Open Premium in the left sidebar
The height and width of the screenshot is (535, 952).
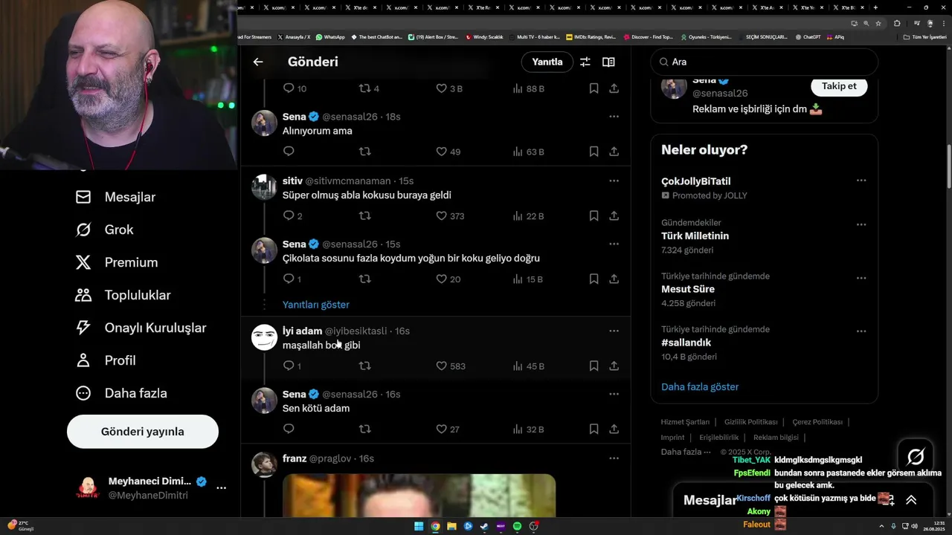[117, 262]
